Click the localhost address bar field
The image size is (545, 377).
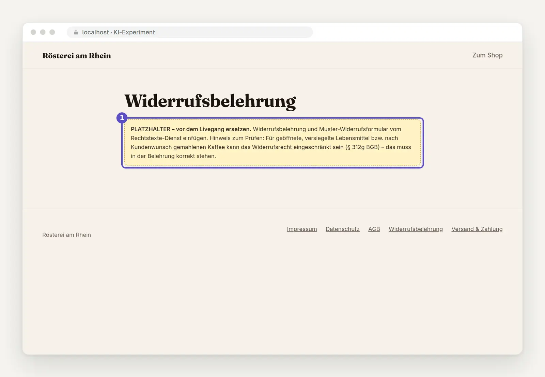coord(190,32)
